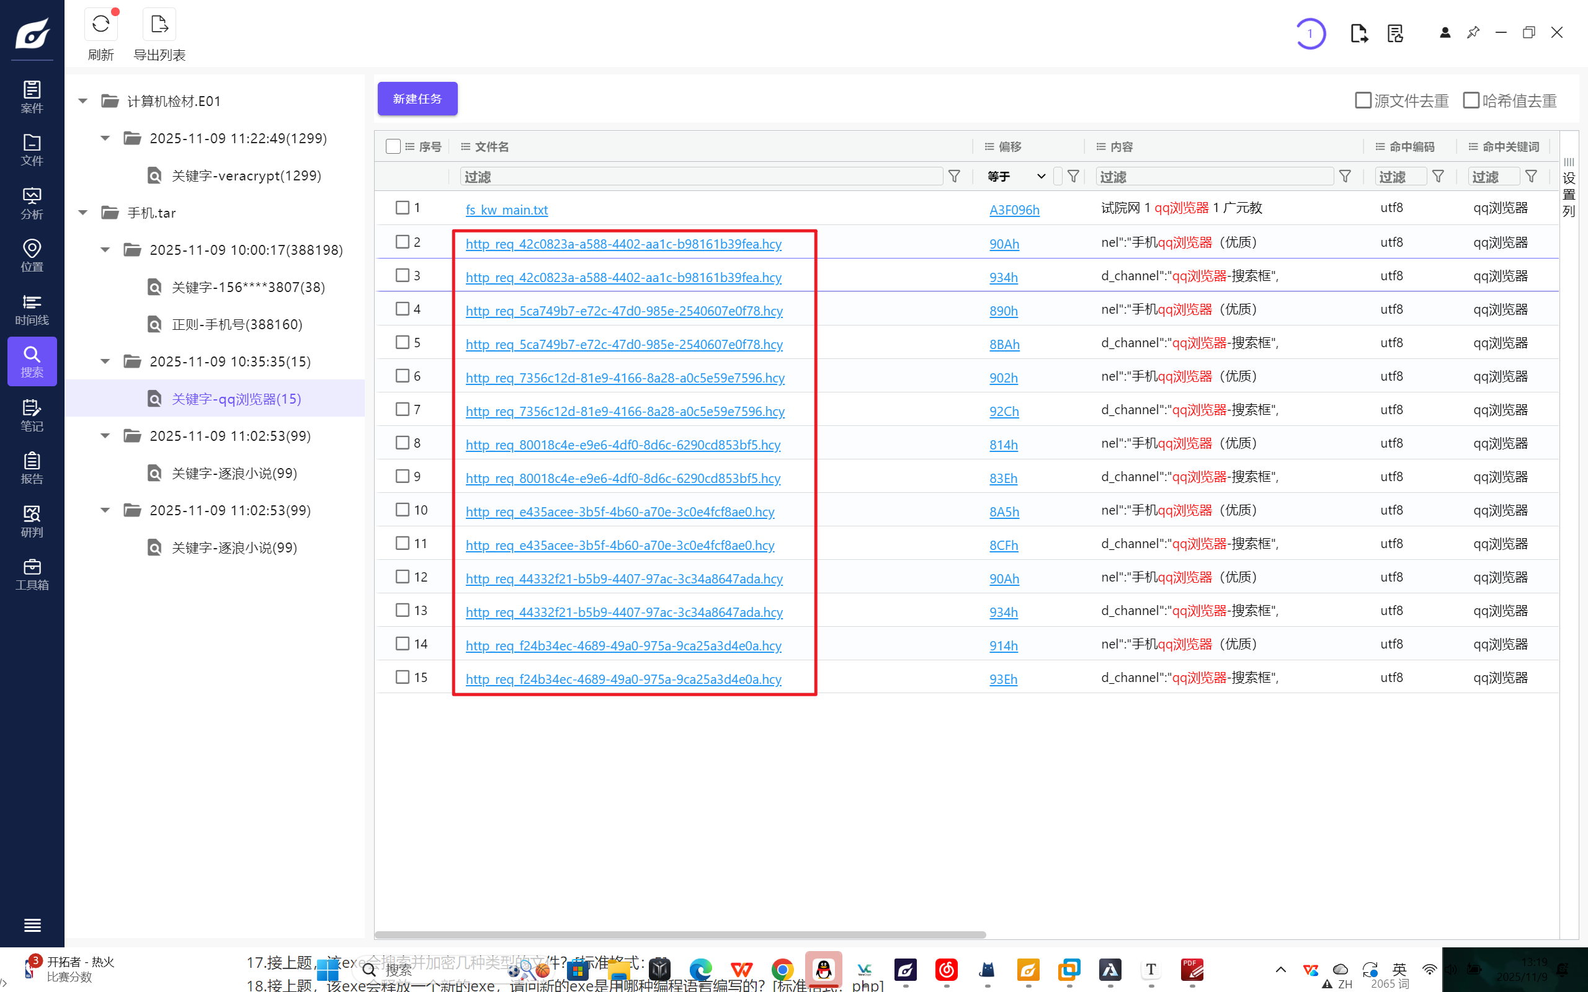Check the row 1 checkbox for fs_kw_main.txt
This screenshot has width=1588, height=992.
pos(402,208)
